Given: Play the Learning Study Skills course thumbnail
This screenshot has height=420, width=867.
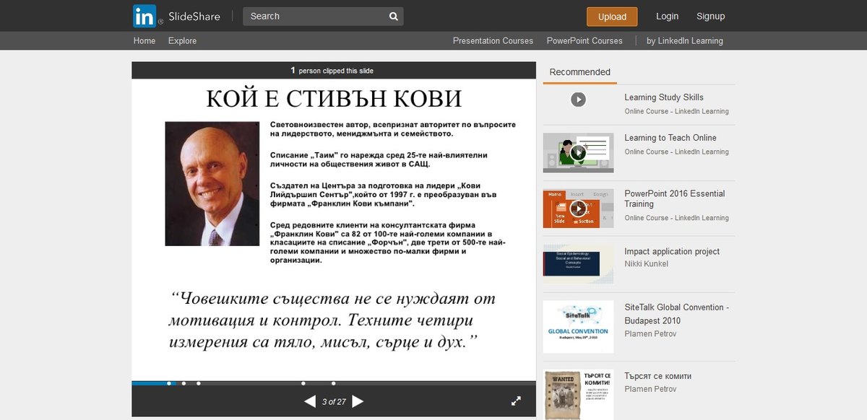Looking at the screenshot, I should [x=578, y=100].
